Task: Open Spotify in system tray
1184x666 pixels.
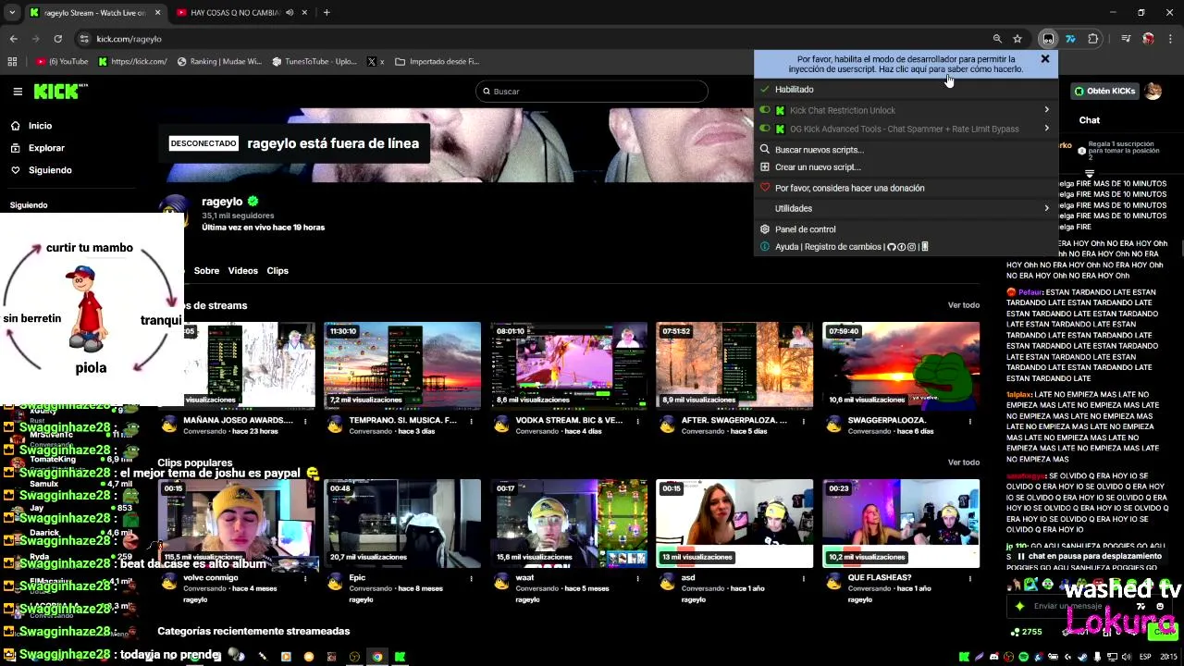Action: [1023, 657]
